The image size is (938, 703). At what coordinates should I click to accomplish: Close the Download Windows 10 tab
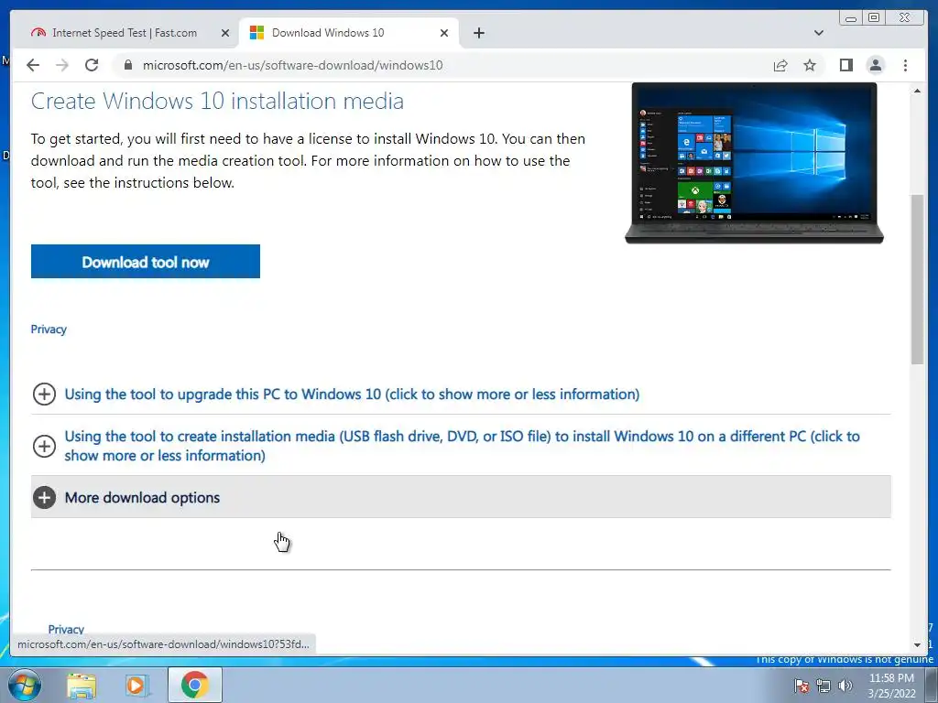click(444, 33)
